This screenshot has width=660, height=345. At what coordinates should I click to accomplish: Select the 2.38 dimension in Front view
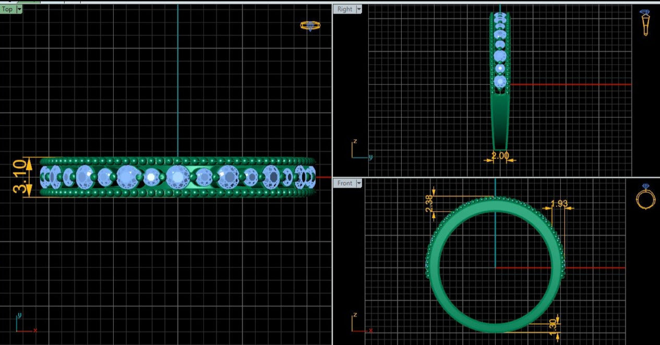[x=429, y=203]
